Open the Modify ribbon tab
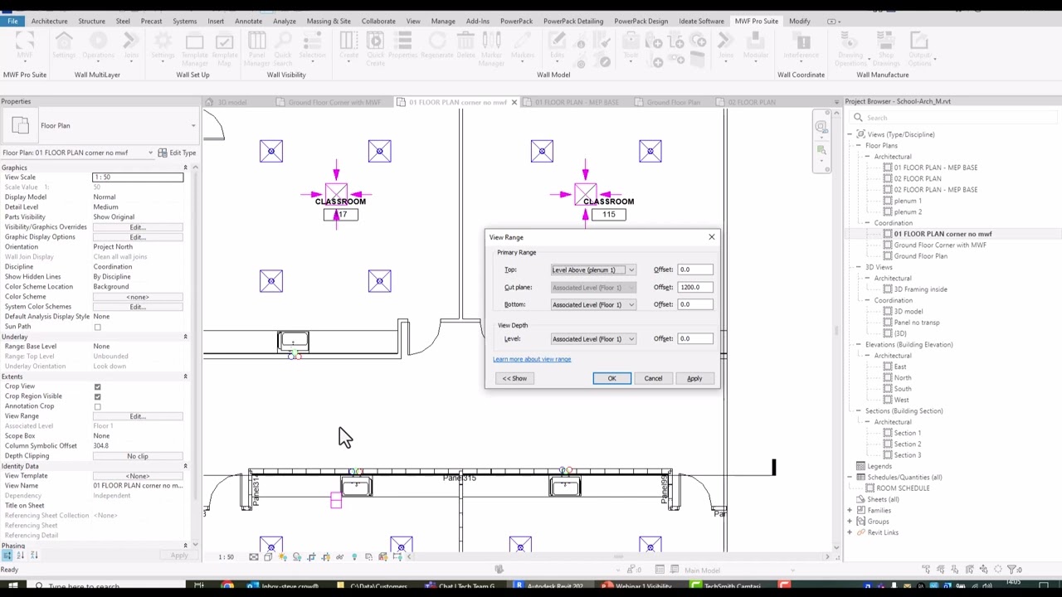The height and width of the screenshot is (597, 1062). coord(799,21)
